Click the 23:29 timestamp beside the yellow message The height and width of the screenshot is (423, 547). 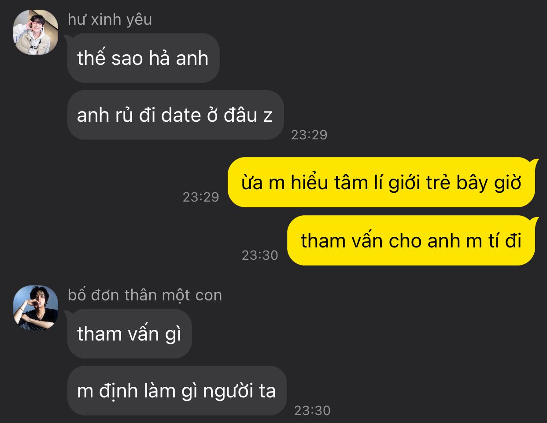201,197
